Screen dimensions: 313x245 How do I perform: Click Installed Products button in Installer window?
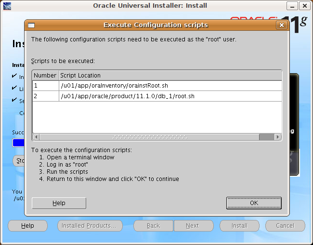[x=90, y=226]
